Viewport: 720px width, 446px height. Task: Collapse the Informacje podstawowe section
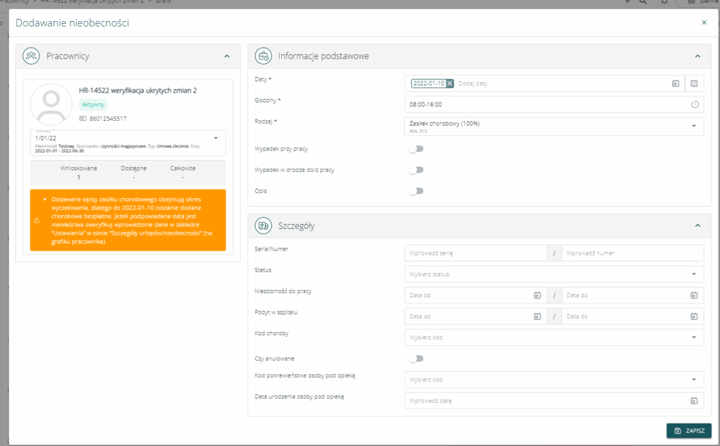point(697,55)
